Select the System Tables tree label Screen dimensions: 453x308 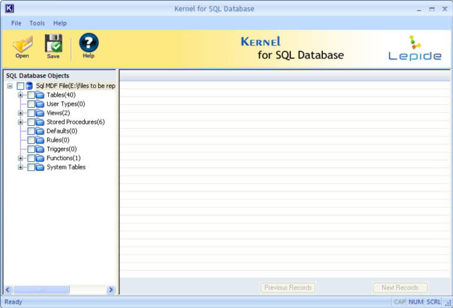(x=66, y=167)
